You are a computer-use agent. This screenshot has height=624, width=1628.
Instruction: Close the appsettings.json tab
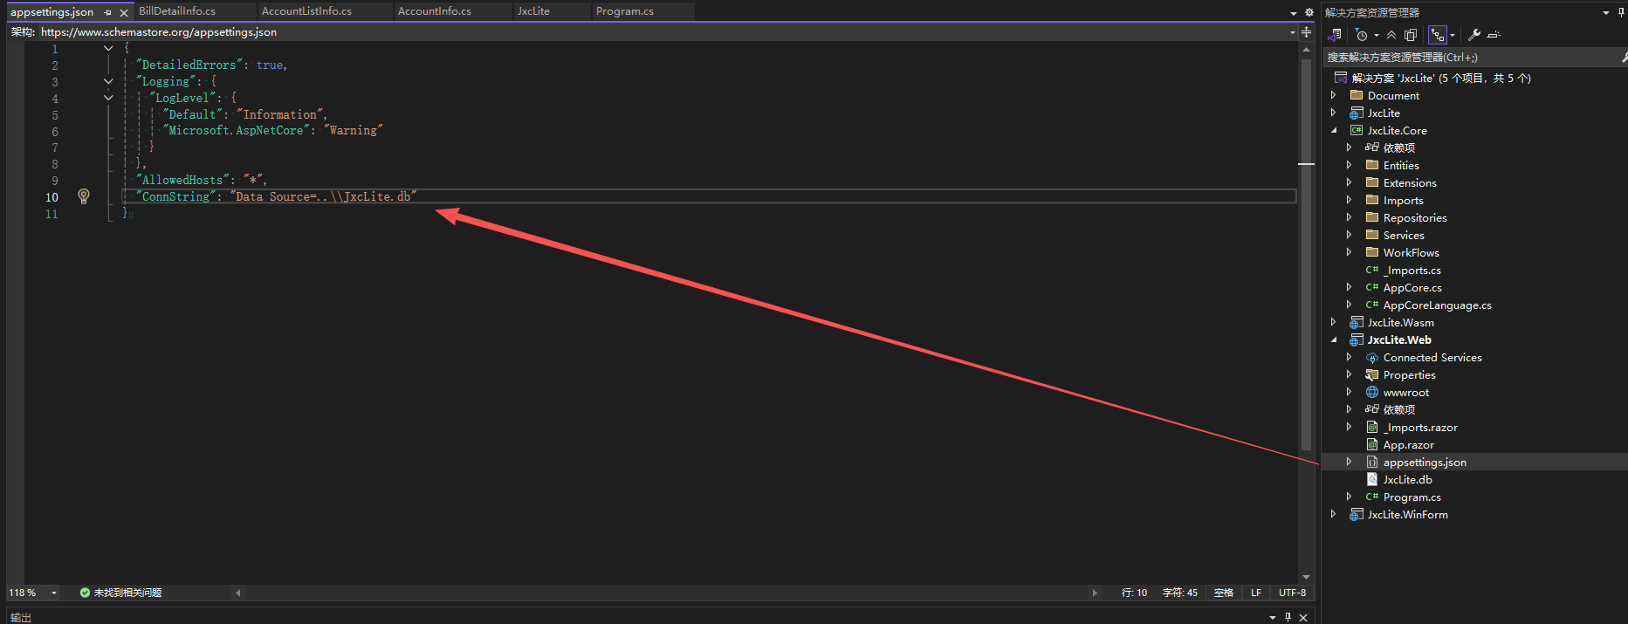[x=124, y=12]
